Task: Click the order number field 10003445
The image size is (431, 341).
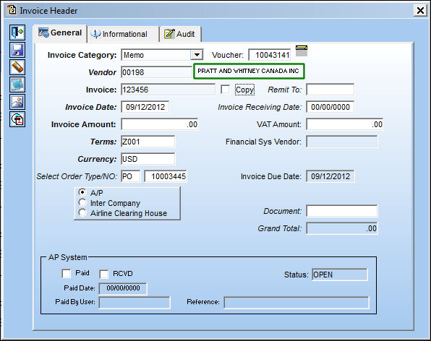Action: 166,176
